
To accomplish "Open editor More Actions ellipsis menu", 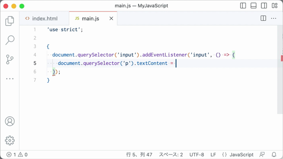I will 274,18.
